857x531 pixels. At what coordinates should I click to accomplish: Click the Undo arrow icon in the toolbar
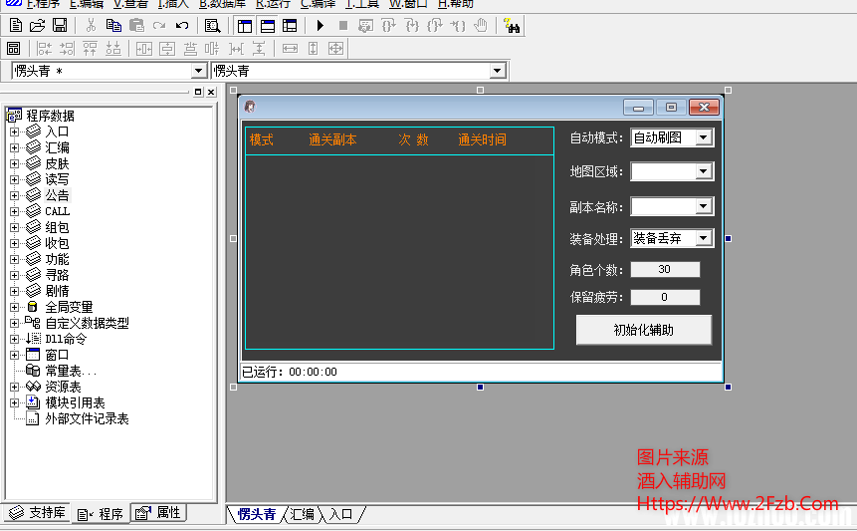click(181, 25)
